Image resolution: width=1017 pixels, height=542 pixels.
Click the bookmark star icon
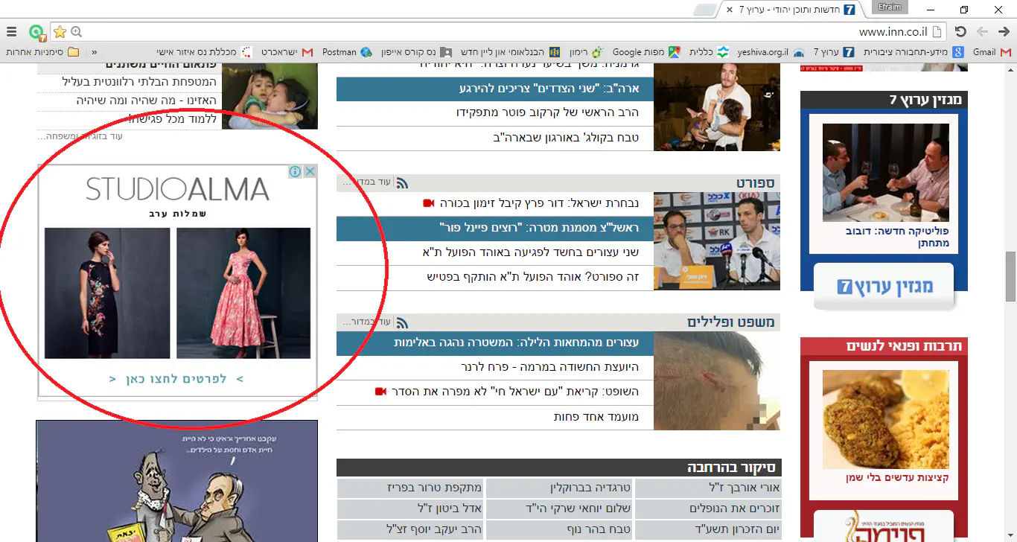(60, 32)
